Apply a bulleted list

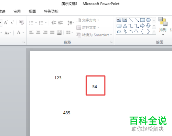pos(31,23)
